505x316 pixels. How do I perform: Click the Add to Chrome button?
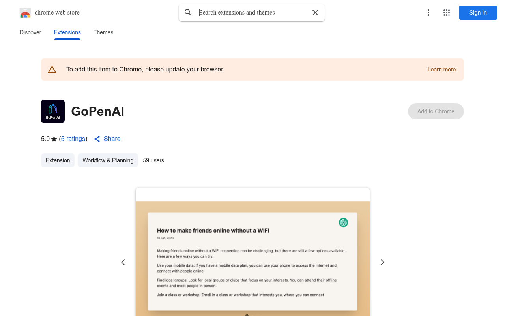(x=436, y=111)
